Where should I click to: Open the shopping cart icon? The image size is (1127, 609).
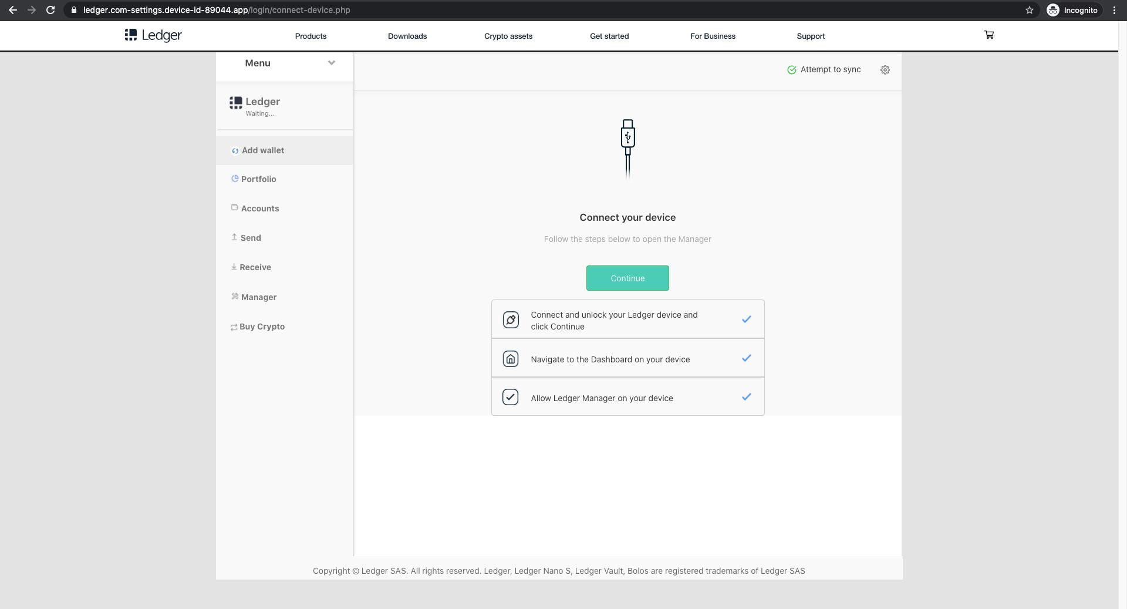pos(989,35)
